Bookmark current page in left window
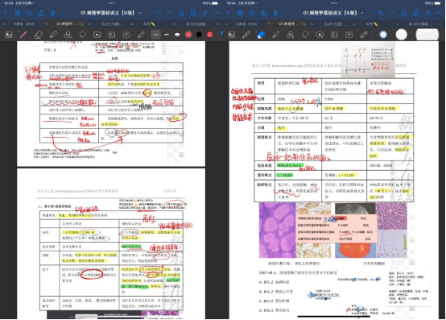Screen dimensions: 446x320 click(x=181, y=13)
